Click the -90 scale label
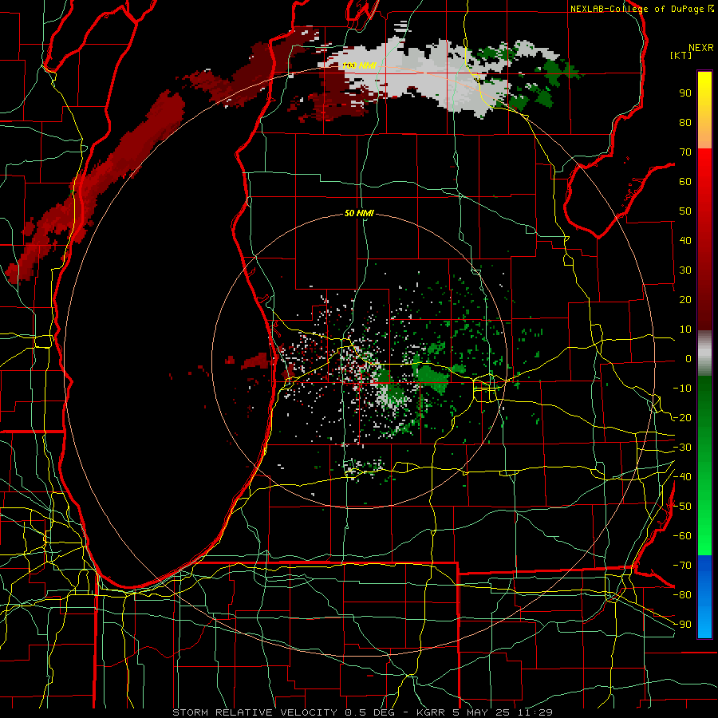This screenshot has height=718, width=718. (682, 625)
